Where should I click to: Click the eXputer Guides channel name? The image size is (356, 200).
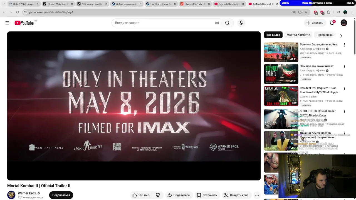coord(308,97)
